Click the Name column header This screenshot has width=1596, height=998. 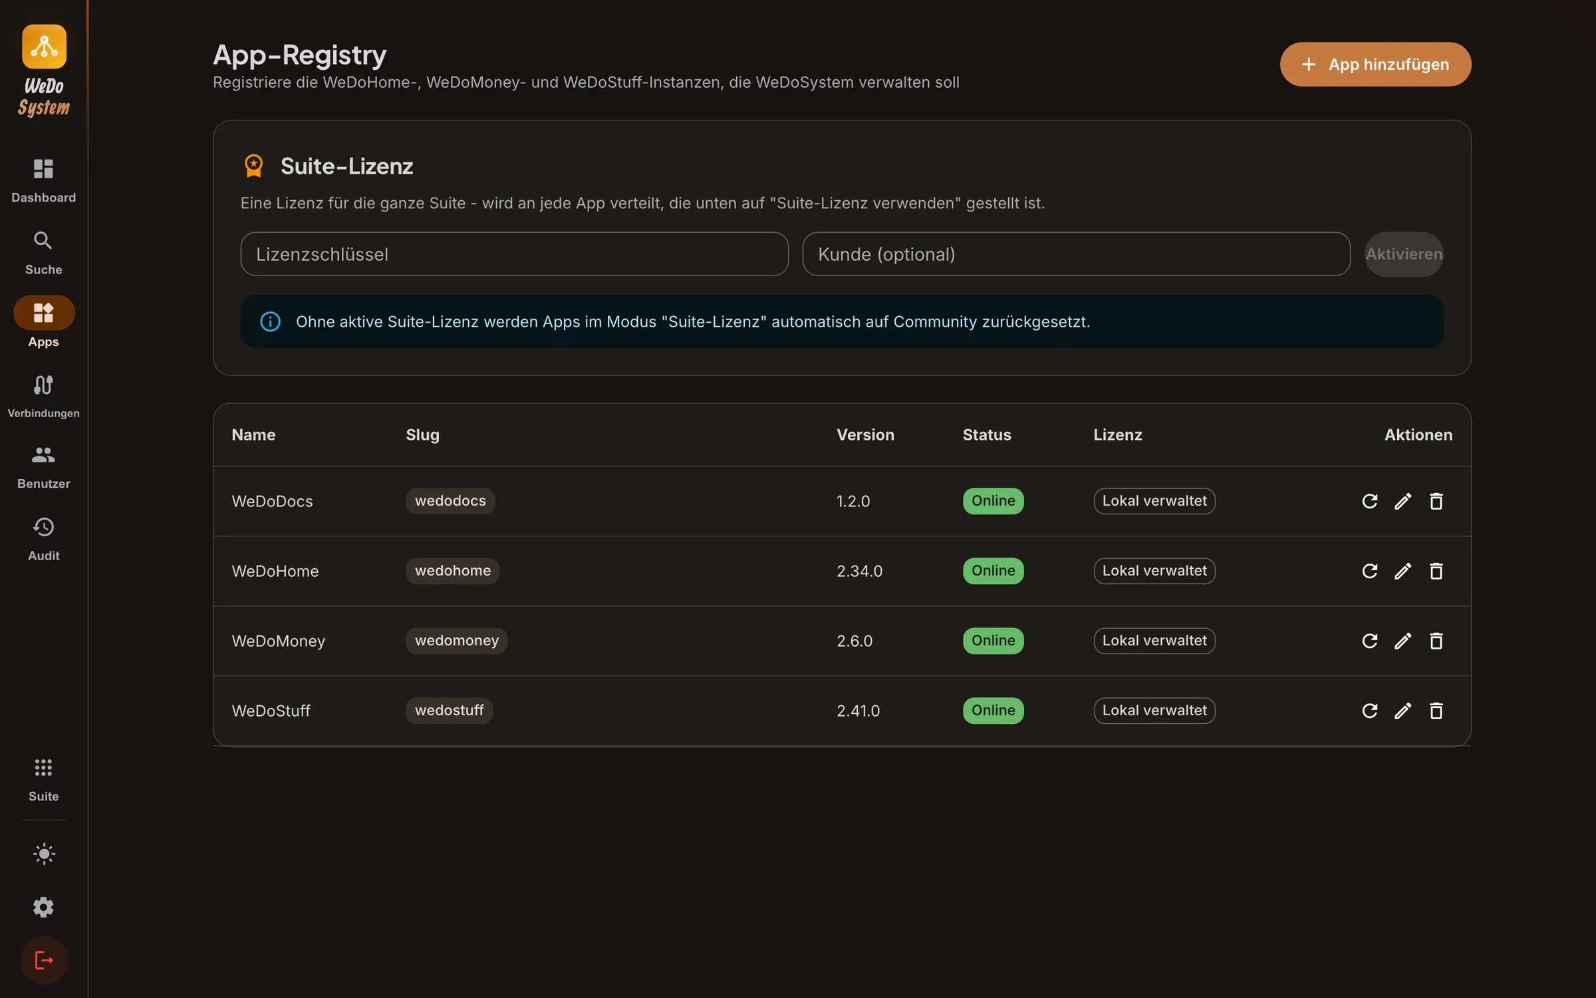pyautogui.click(x=253, y=435)
